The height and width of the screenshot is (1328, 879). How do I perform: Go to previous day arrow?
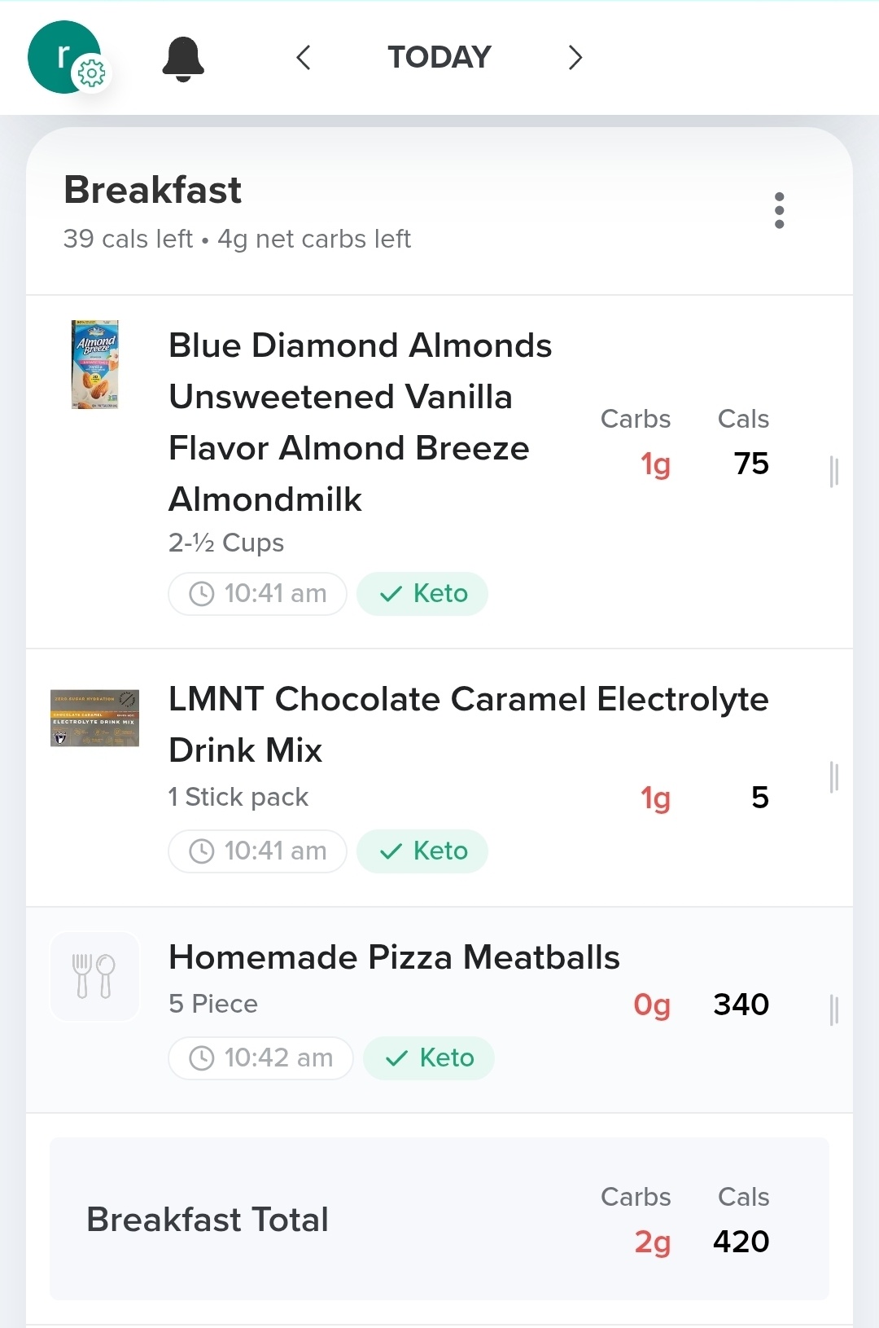304,58
